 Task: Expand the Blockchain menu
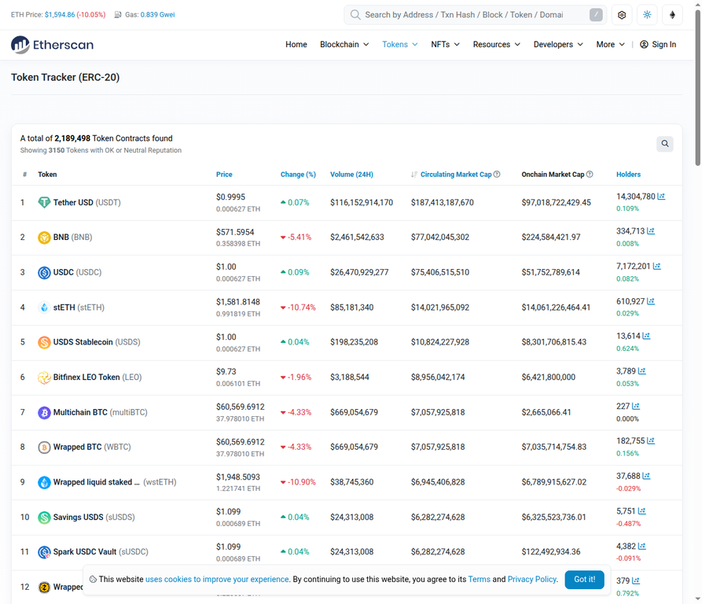coord(344,44)
